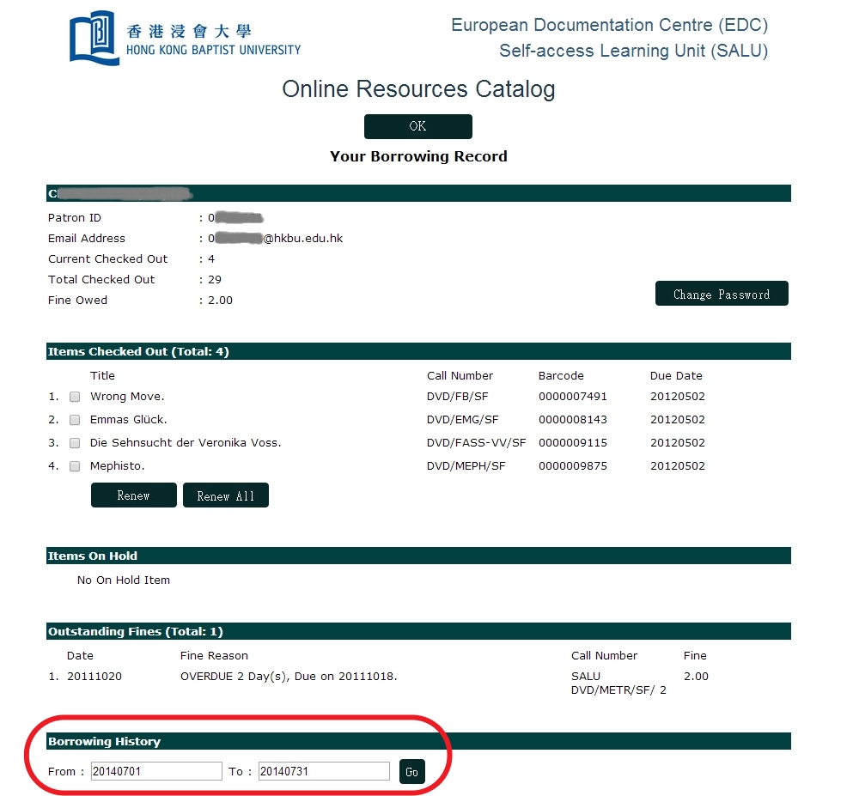Viewport: 859px width, 796px height.
Task: Click the Renew button
Action: tap(133, 495)
